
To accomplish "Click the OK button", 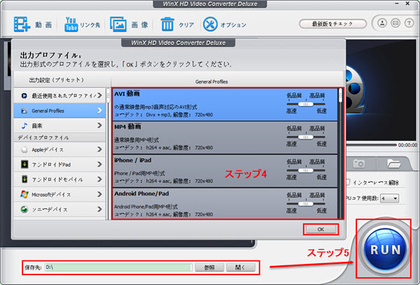I will (x=321, y=229).
